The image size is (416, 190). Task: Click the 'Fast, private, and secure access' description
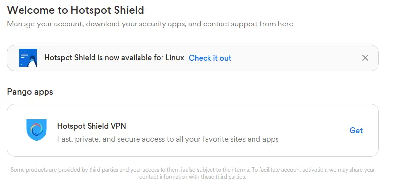coord(168,139)
